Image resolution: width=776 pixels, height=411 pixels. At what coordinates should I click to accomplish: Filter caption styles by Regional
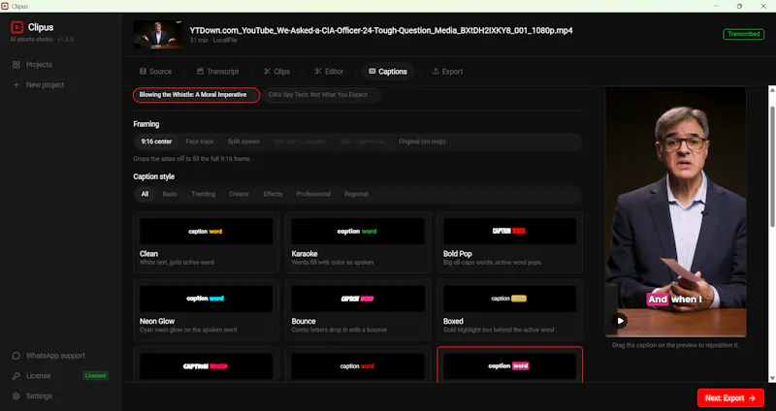click(356, 194)
